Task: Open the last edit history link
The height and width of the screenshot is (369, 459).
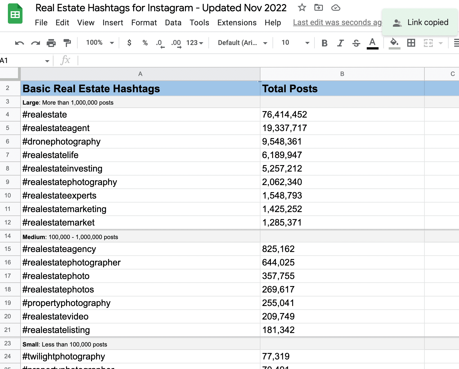Action: click(337, 22)
